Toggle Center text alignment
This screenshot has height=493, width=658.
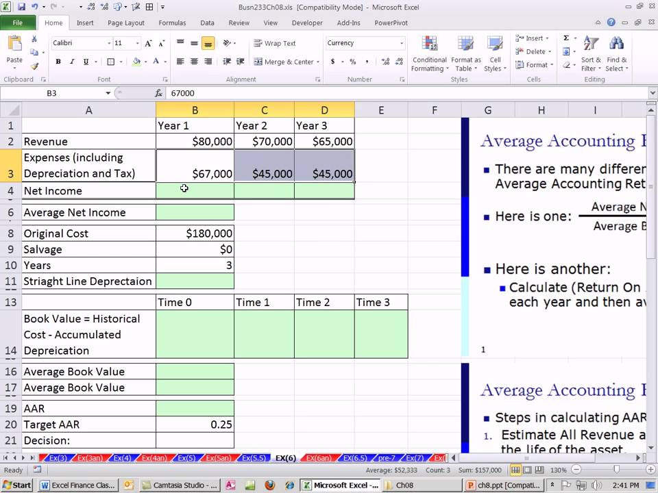click(x=194, y=62)
